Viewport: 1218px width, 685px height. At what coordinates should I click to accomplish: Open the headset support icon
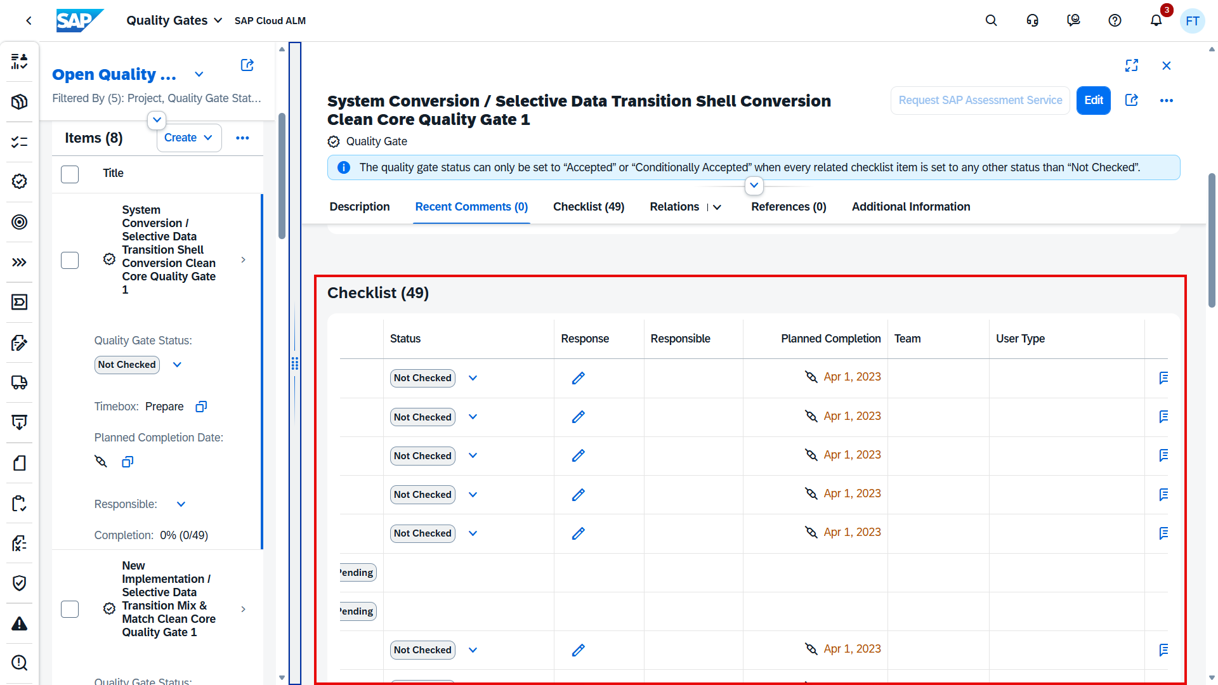coord(1032,21)
